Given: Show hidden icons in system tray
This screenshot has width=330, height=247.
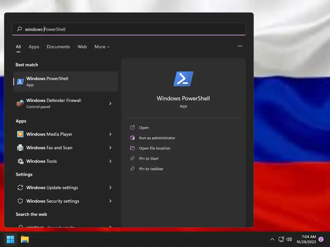Looking at the screenshot, I should point(272,239).
